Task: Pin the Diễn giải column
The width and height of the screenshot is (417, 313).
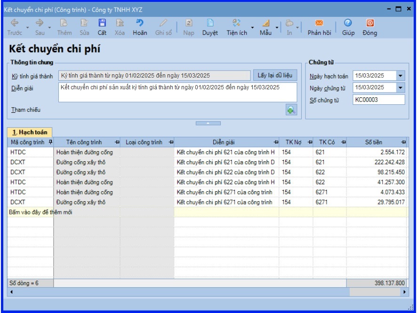Action: point(276,142)
